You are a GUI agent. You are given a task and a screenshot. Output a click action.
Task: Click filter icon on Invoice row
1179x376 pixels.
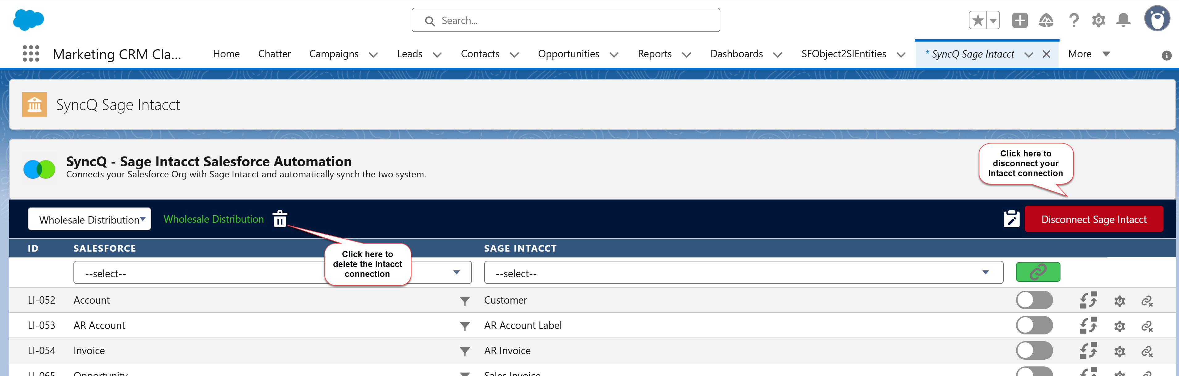click(x=465, y=351)
